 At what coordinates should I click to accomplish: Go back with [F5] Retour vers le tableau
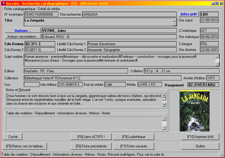(25, 146)
